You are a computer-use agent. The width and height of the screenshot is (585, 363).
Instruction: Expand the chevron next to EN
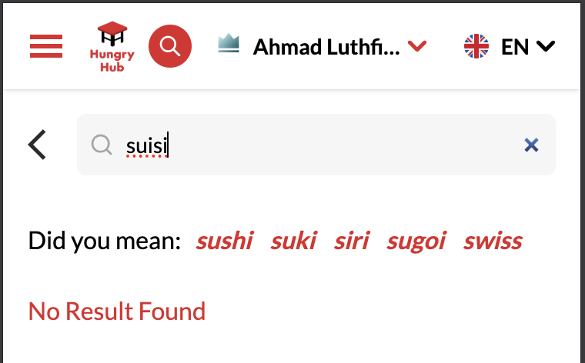(545, 46)
